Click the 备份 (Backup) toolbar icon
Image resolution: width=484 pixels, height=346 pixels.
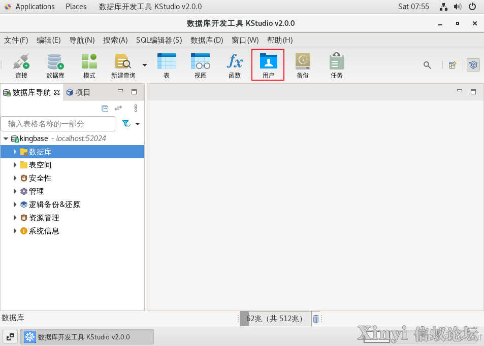pos(303,65)
